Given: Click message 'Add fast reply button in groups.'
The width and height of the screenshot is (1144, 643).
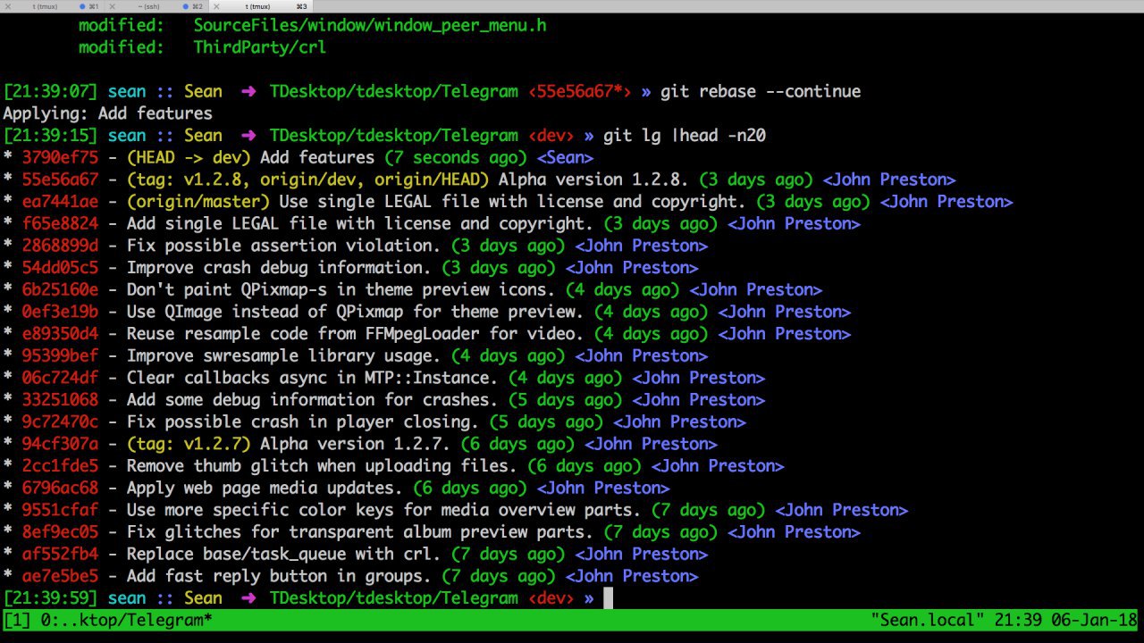Looking at the screenshot, I should 279,576.
